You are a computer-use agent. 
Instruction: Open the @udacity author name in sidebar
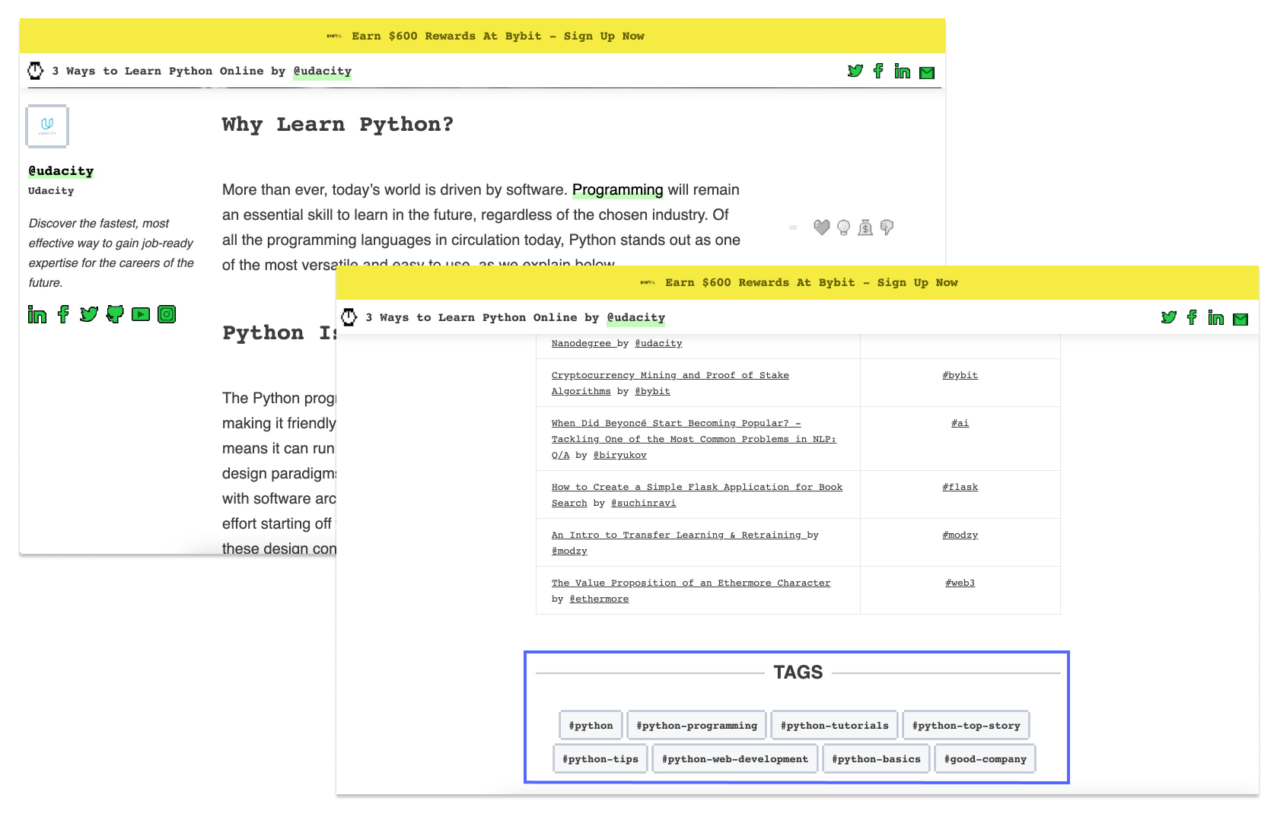pyautogui.click(x=61, y=171)
